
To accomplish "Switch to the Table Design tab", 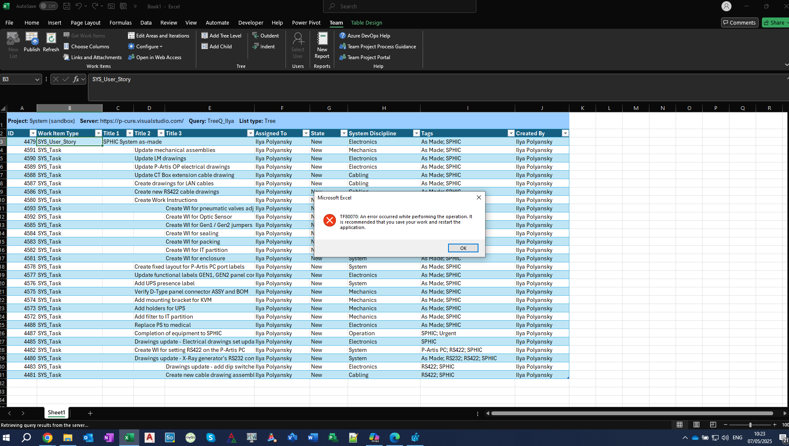I will coord(366,22).
